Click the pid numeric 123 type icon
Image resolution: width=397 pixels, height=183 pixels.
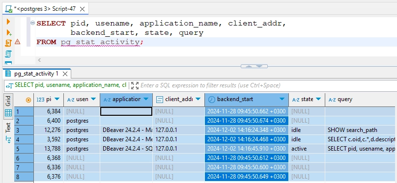pyautogui.click(x=40, y=100)
